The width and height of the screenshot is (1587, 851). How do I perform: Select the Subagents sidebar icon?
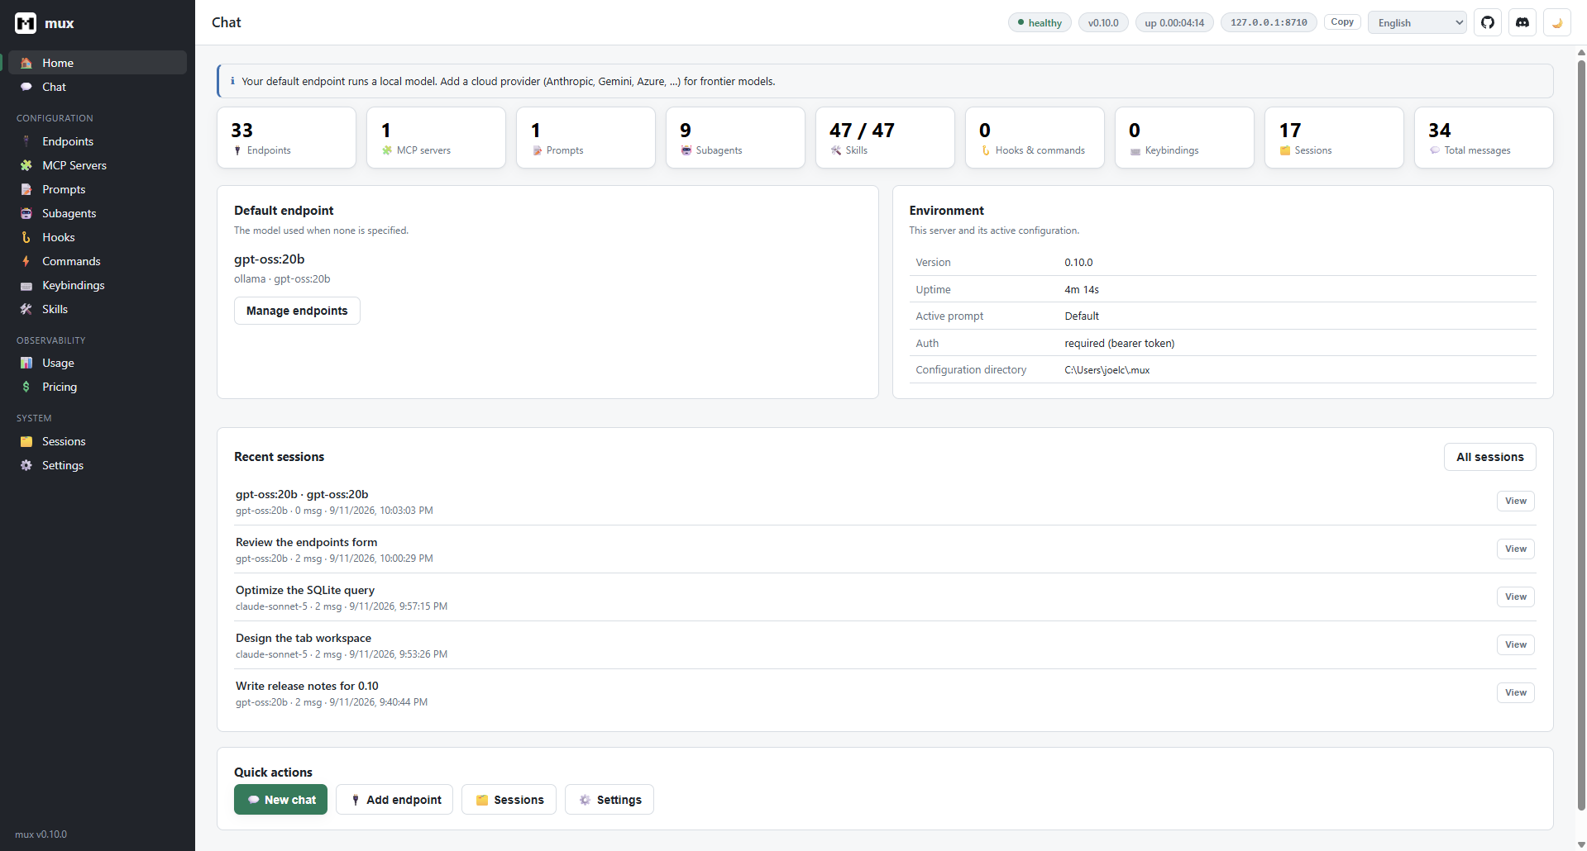point(26,213)
